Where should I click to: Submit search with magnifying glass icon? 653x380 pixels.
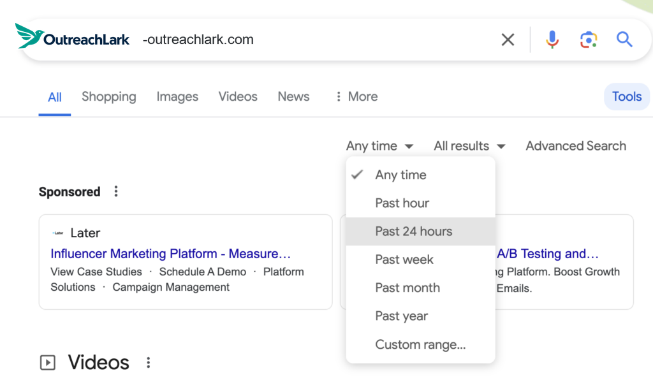624,40
